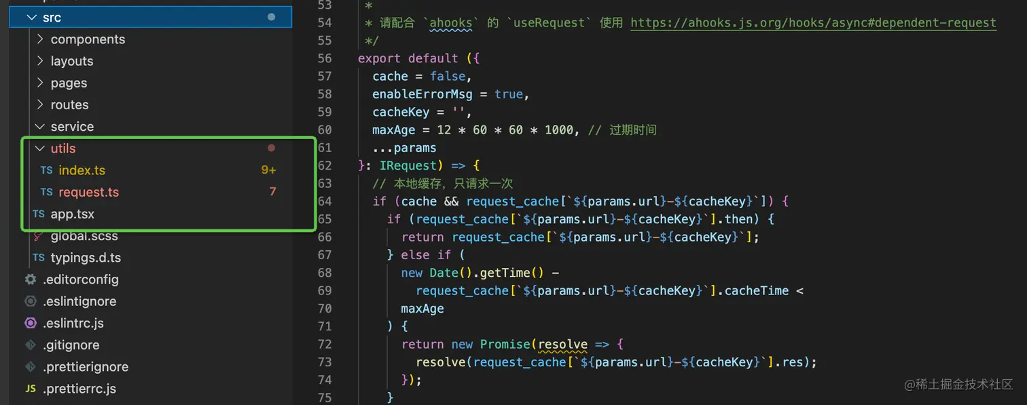Open typings.d.ts file

[x=86, y=258]
